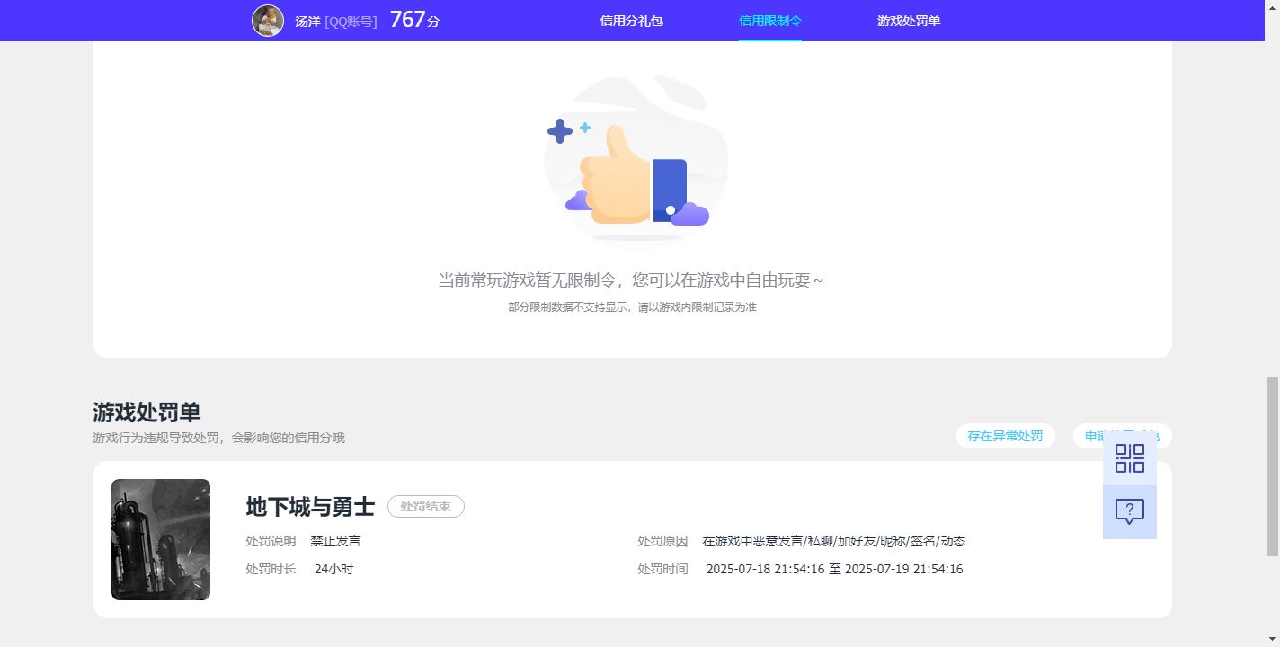Click the 地下城与勇士 game thumbnail
This screenshot has width=1280, height=647.
tap(161, 539)
